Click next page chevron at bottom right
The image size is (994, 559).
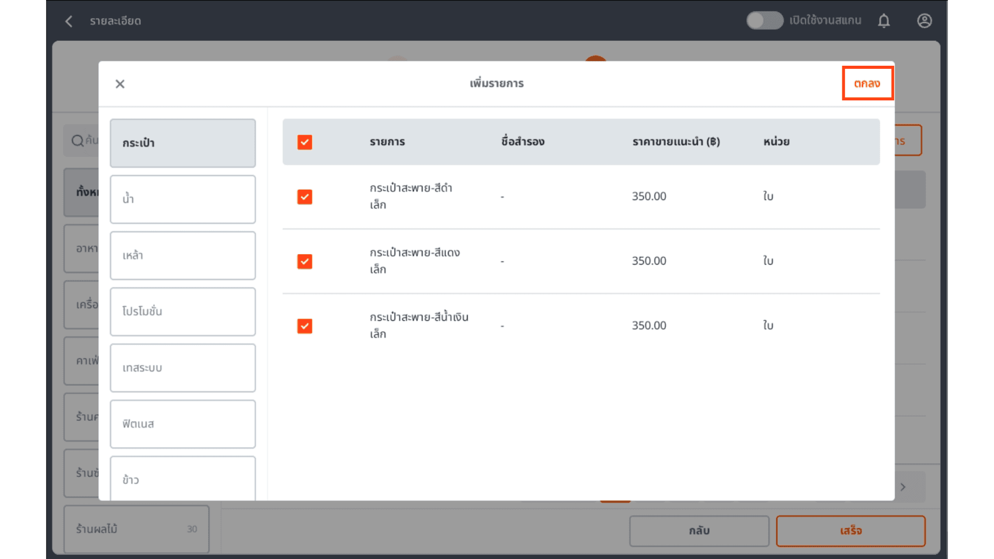pos(903,487)
